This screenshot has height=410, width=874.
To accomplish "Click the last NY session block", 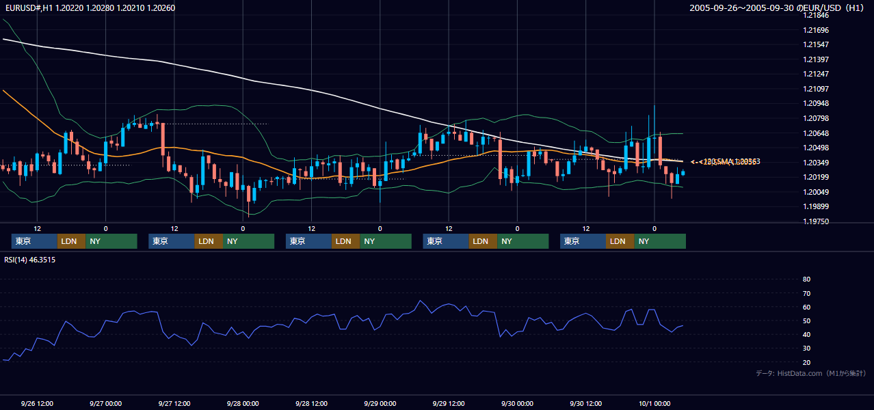I will click(660, 241).
